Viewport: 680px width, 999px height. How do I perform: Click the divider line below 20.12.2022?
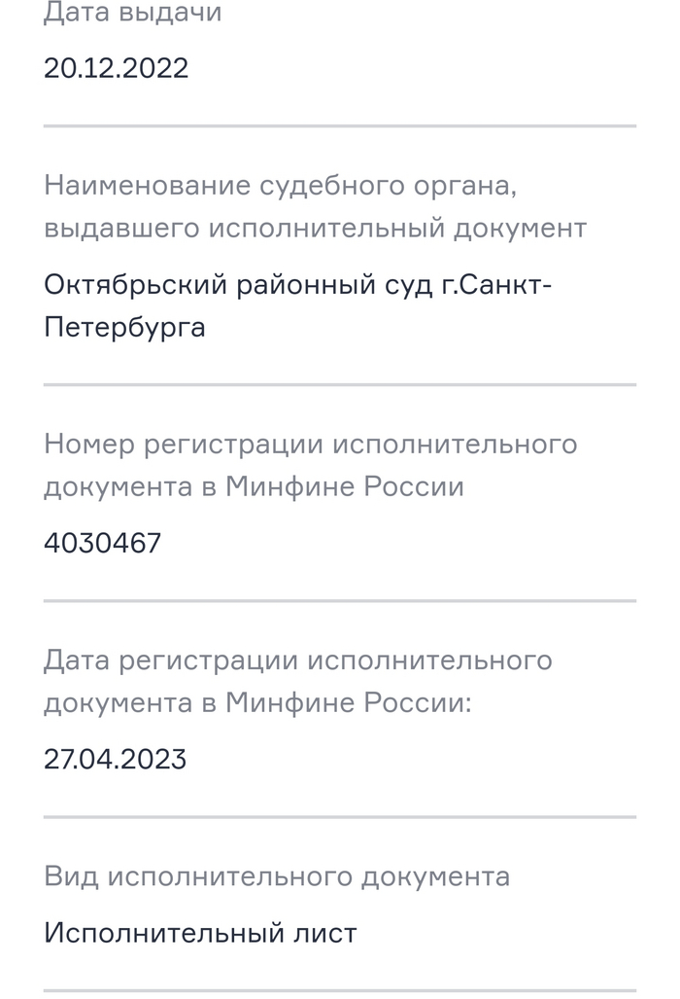tap(339, 126)
